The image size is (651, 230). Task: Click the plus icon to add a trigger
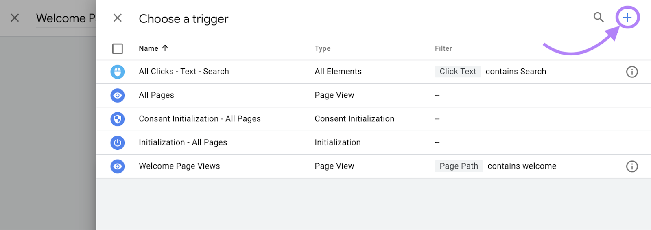[627, 18]
